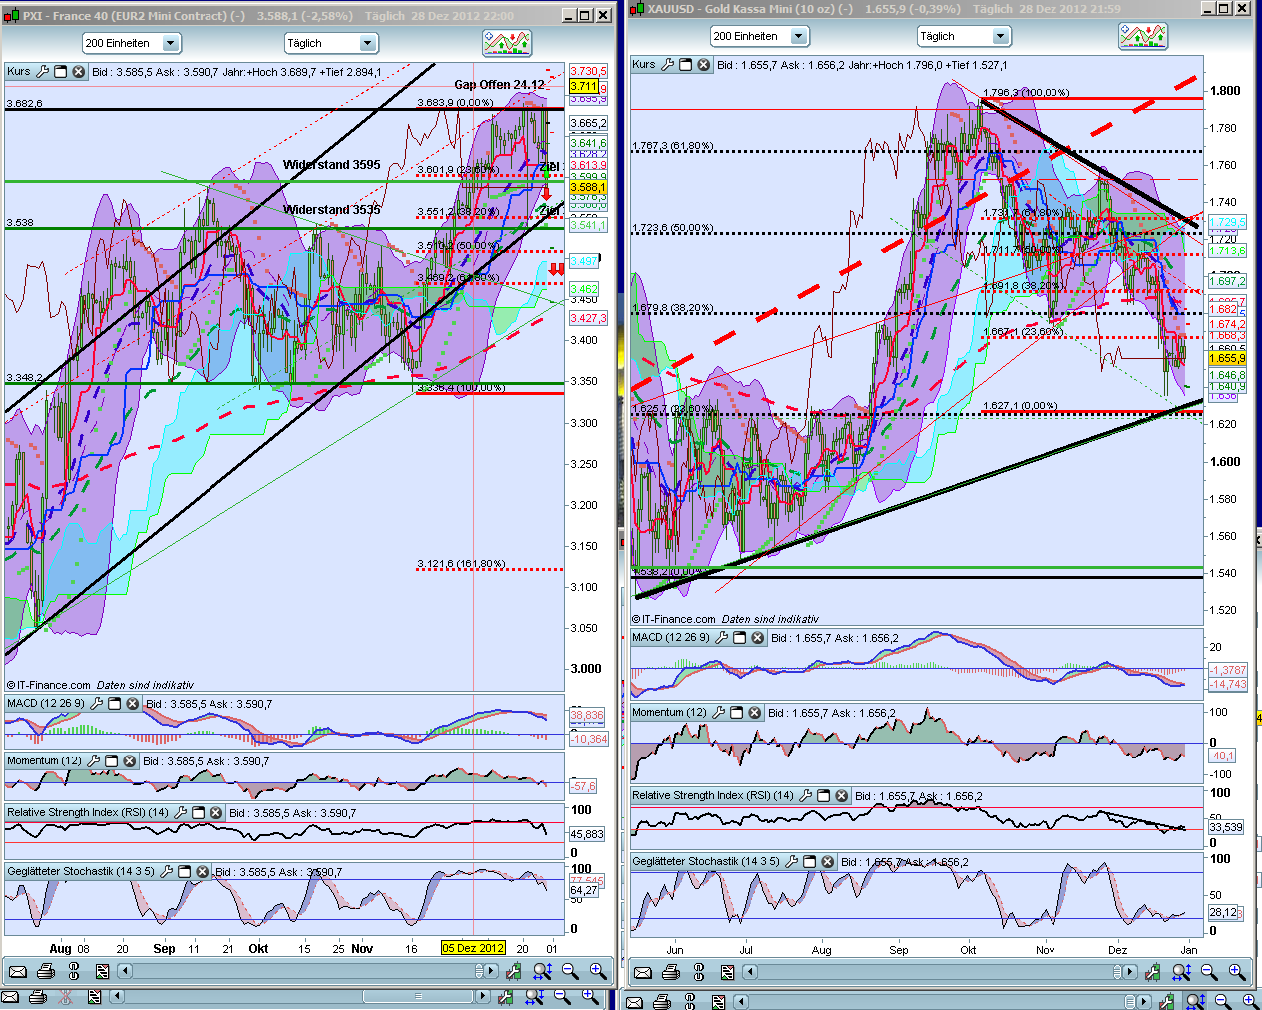Image resolution: width=1262 pixels, height=1010 pixels.
Task: Maximize the Kurs panel in XAUUSD chart
Action: (686, 65)
